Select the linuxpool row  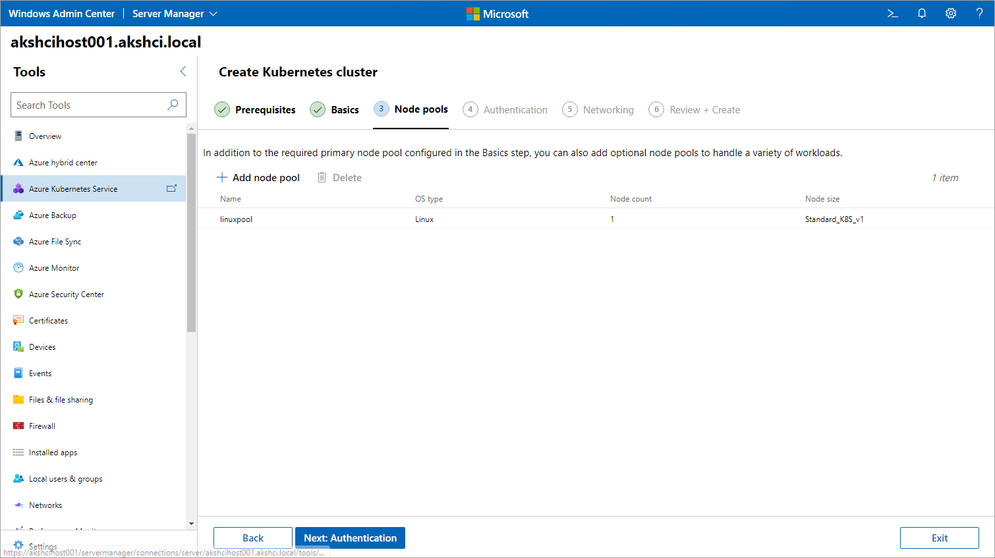tap(596, 219)
